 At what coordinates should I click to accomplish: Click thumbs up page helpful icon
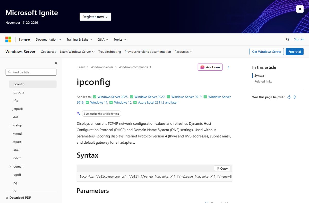point(289,97)
